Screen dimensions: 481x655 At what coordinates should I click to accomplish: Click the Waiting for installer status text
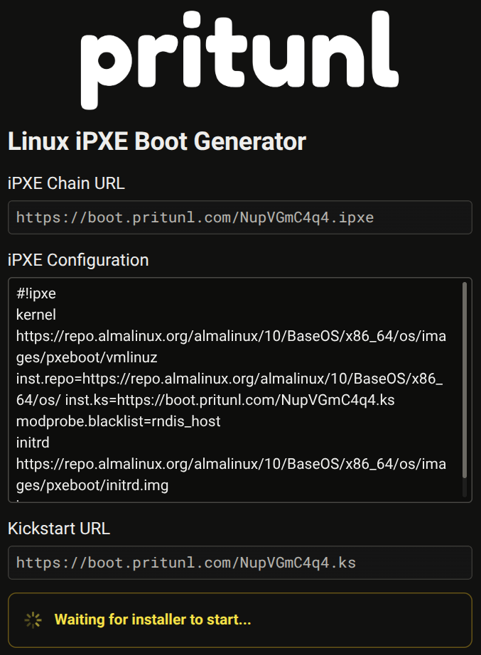pos(153,620)
